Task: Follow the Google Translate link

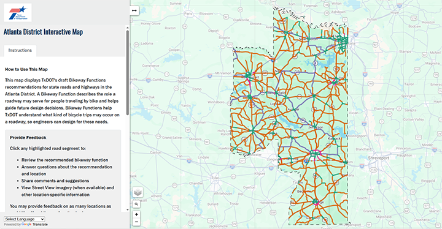Action: [x=34, y=225]
